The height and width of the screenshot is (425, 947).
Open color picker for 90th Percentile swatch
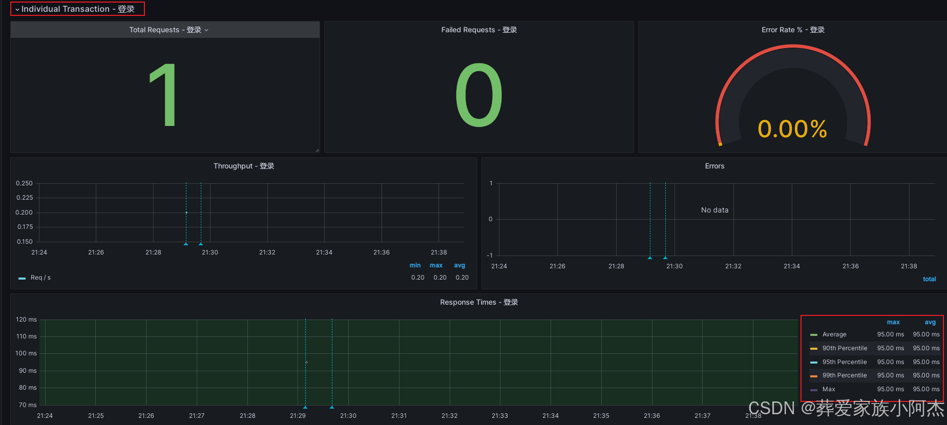(x=814, y=349)
